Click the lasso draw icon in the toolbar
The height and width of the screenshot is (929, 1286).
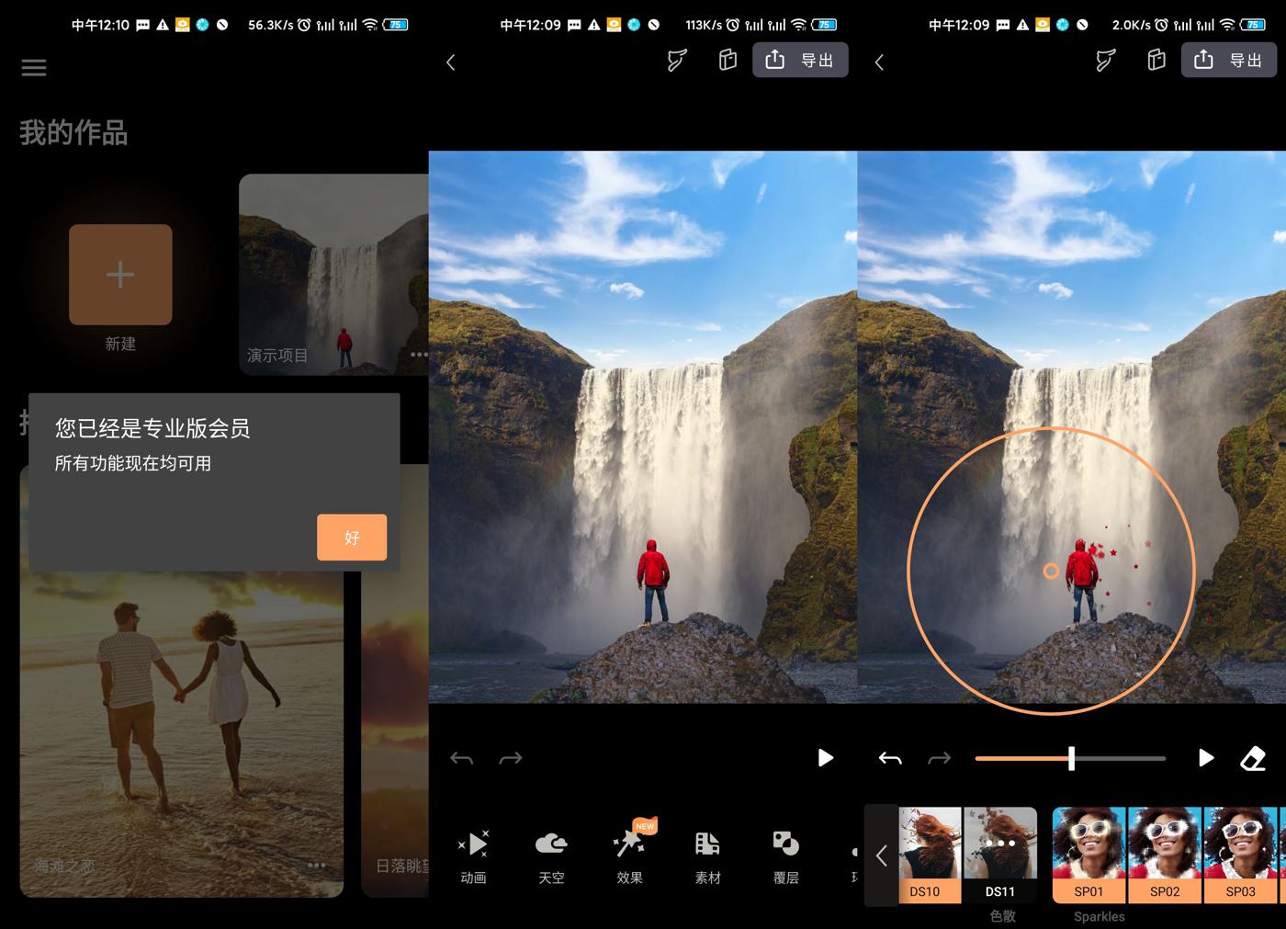1104,59
